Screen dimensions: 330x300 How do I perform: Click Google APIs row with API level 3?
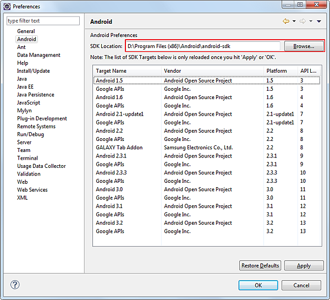tap(207, 89)
